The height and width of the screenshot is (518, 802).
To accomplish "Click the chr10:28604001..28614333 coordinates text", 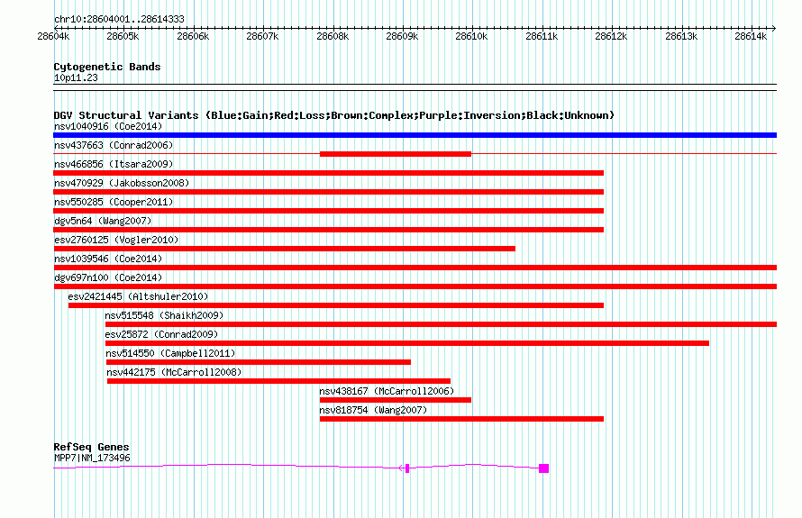I will [x=119, y=19].
